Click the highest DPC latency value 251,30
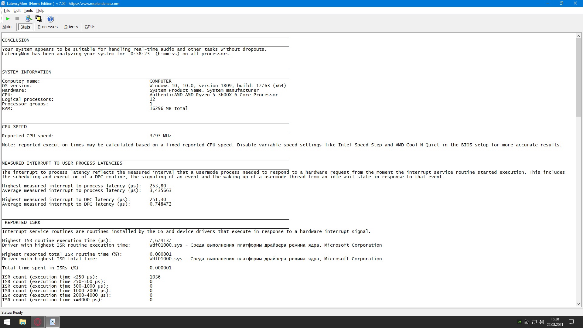The width and height of the screenshot is (583, 328). coord(158,200)
